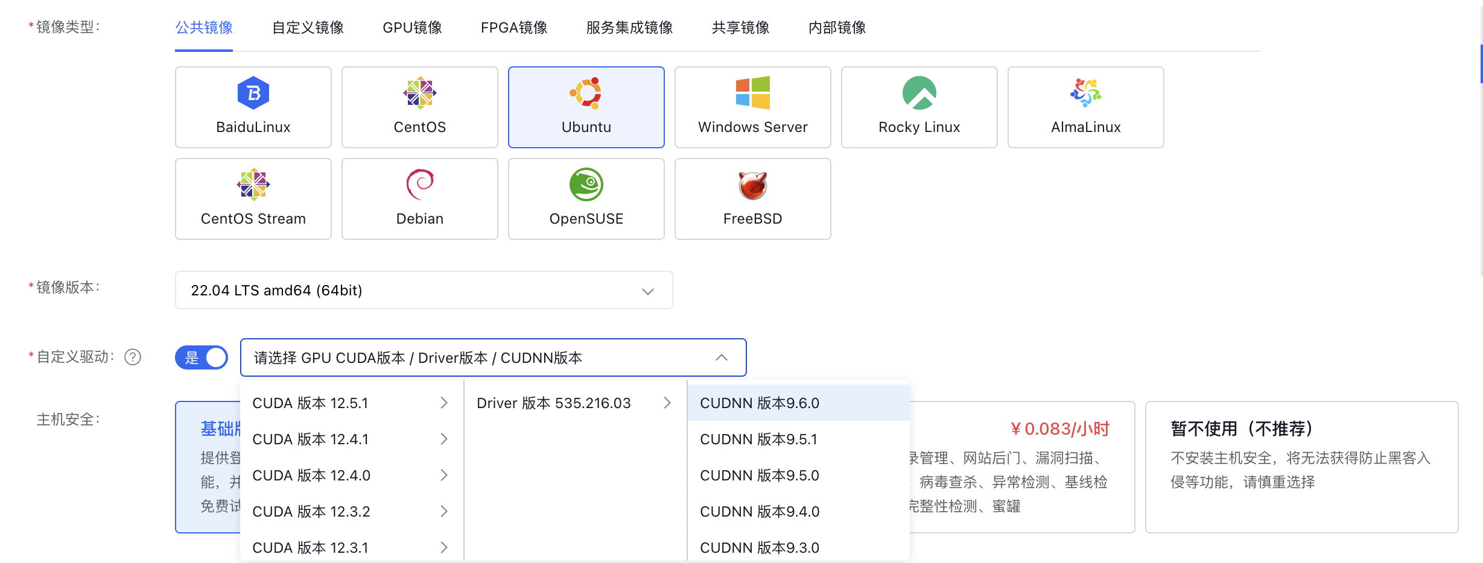Screen dimensions: 1483x563
Task: Select the BaiduLinux logo icon
Action: coord(253,93)
